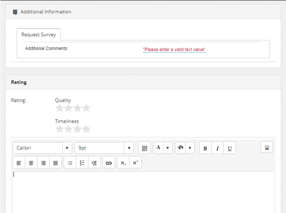Image resolution: width=286 pixels, height=213 pixels.
Task: Click the 'Please enter a valid text value' field
Action: click(x=174, y=50)
